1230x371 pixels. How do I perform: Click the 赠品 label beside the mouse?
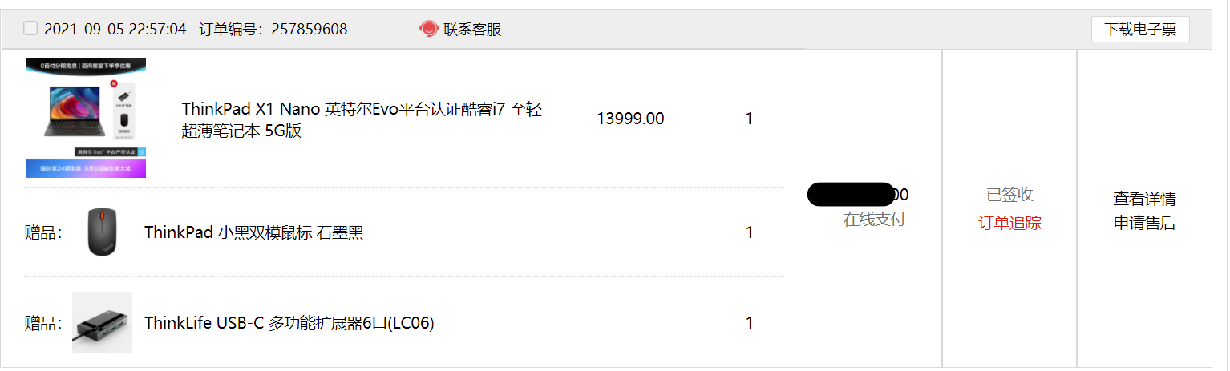[x=43, y=233]
